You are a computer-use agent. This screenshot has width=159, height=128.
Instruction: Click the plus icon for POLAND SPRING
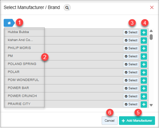coord(144,64)
